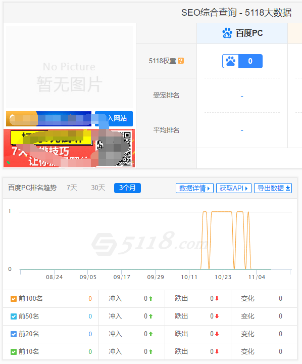Switch trend range to 7天
The image size is (302, 364).
click(x=72, y=188)
